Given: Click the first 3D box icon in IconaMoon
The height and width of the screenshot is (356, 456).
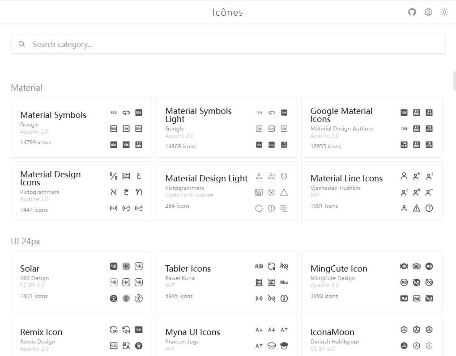Looking at the screenshot, I should (404, 330).
